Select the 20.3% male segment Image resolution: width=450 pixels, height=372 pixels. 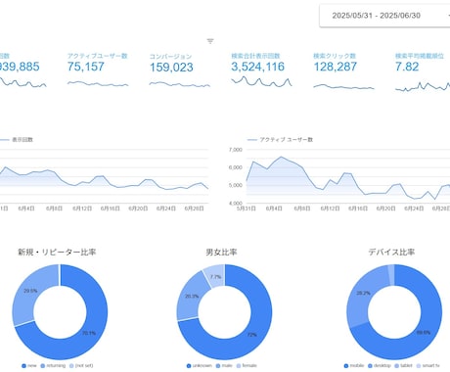click(x=192, y=297)
